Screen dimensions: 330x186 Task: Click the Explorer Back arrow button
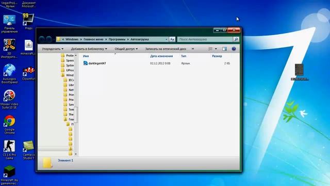coord(42,39)
